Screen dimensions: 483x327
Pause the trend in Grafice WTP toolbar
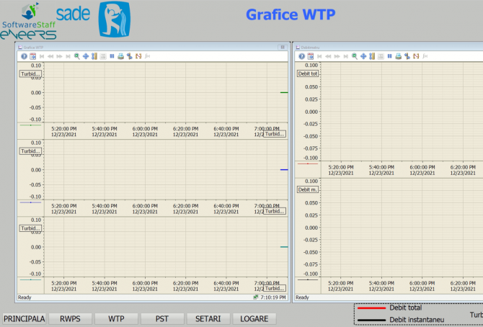pyautogui.click(x=112, y=56)
